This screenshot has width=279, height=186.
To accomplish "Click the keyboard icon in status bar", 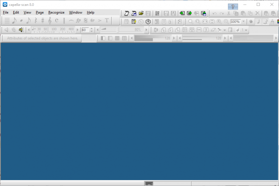I will [149, 183].
